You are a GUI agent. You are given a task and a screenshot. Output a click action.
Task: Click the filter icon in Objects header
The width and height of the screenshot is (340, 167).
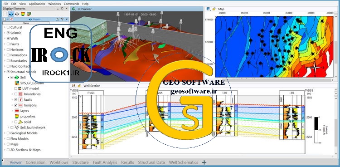pos(62,20)
